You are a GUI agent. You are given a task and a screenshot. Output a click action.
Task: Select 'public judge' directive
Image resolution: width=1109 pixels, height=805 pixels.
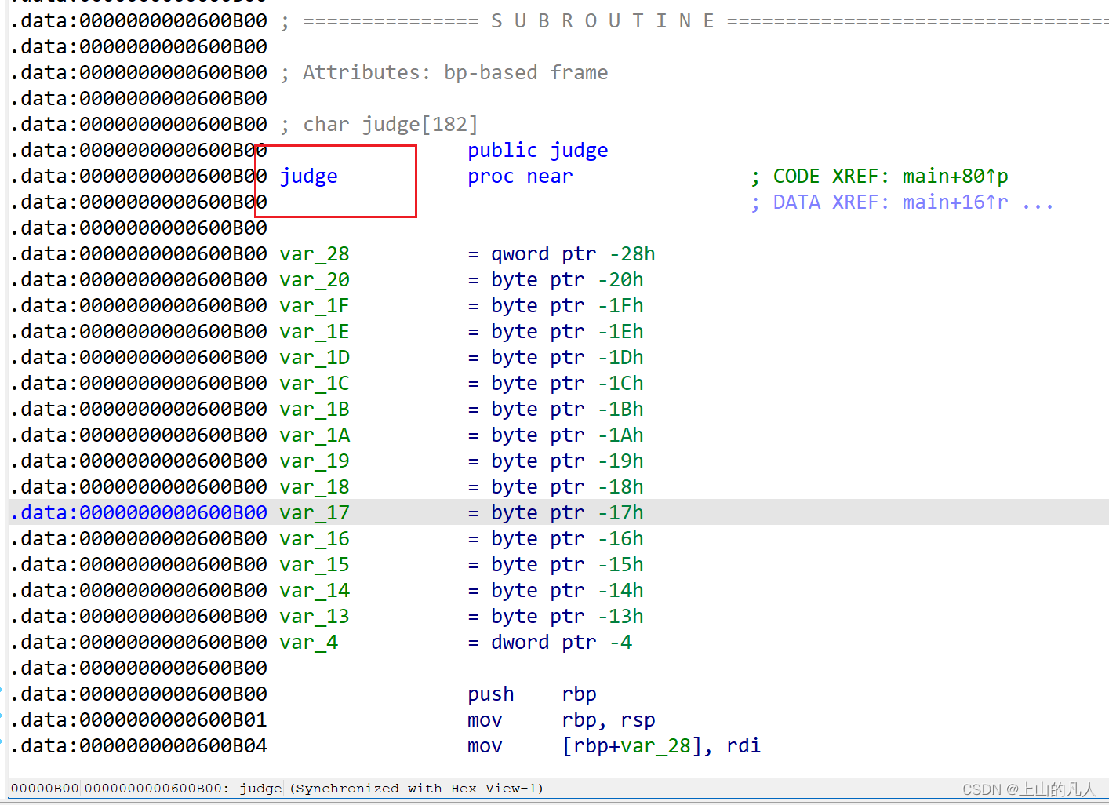538,151
